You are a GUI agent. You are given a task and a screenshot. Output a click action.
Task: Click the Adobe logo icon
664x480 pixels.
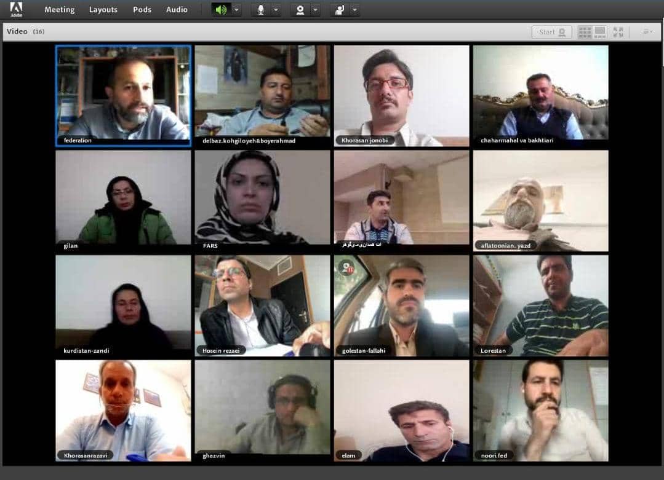point(16,9)
